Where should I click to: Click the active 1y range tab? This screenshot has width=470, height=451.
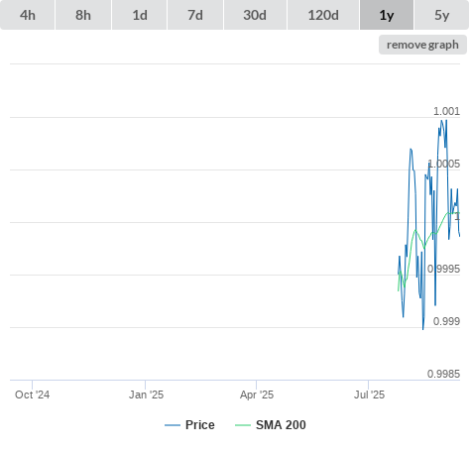(387, 15)
